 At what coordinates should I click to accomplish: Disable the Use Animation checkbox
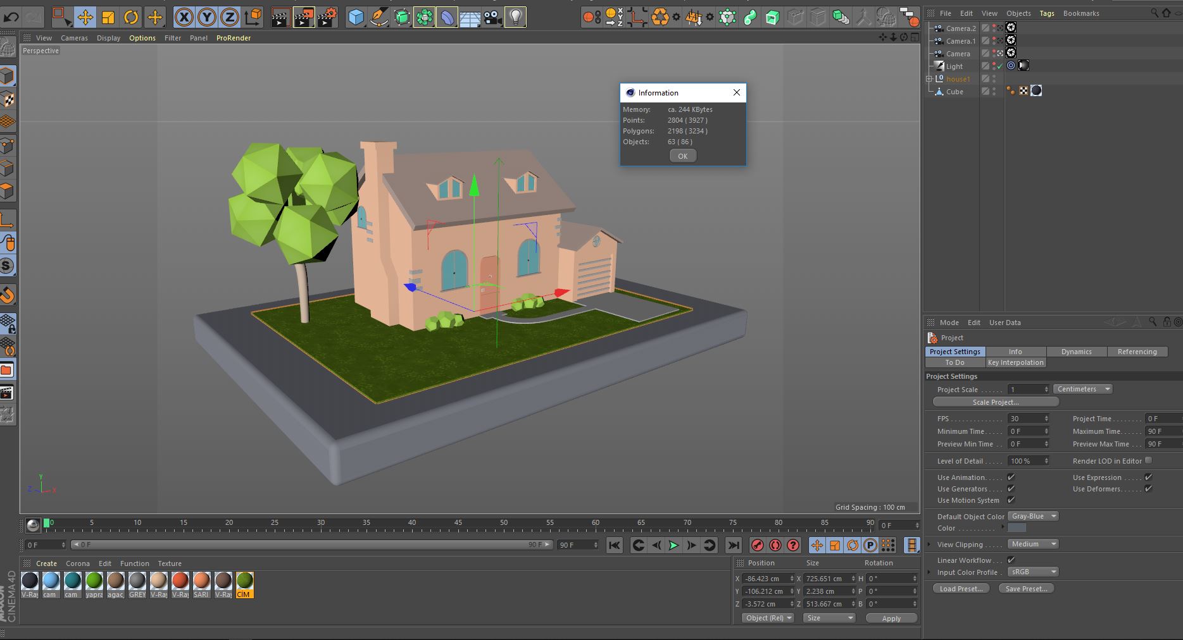tap(1011, 477)
